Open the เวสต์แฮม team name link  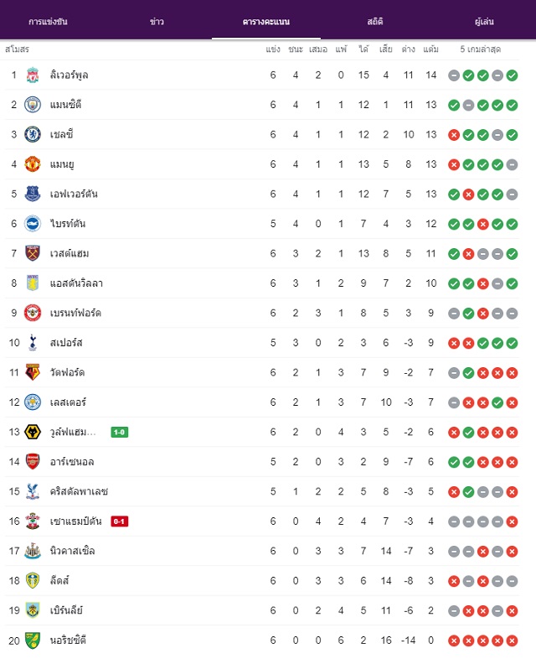click(70, 254)
